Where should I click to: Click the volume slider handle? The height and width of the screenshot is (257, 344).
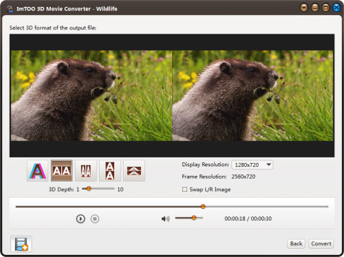tap(194, 217)
